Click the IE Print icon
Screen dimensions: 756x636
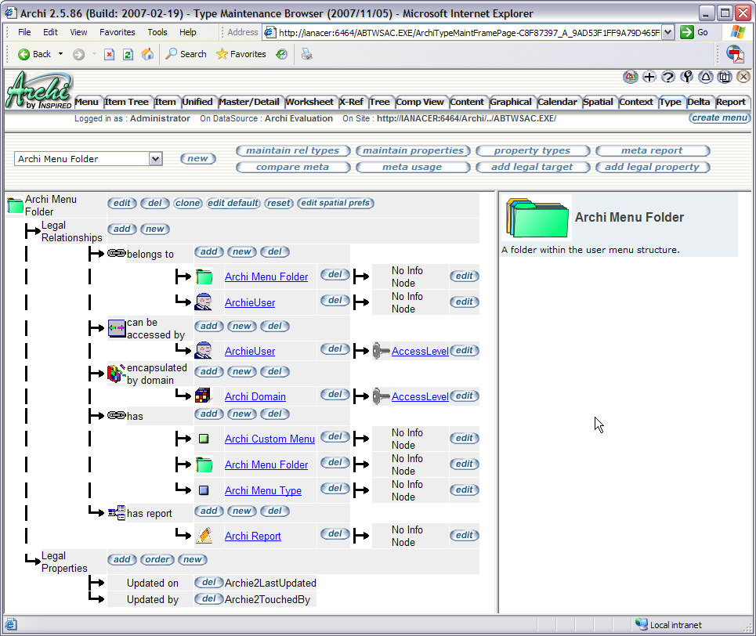306,54
